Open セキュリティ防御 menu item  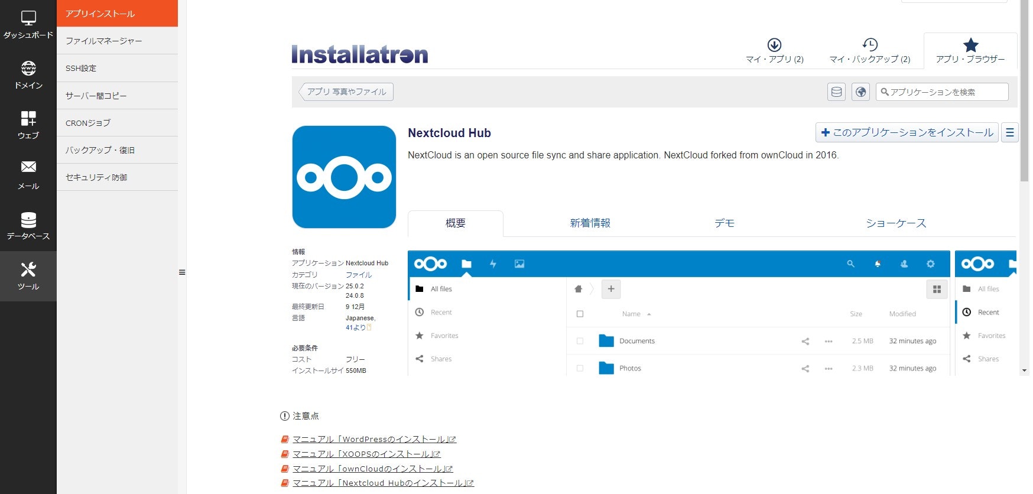pyautogui.click(x=117, y=177)
